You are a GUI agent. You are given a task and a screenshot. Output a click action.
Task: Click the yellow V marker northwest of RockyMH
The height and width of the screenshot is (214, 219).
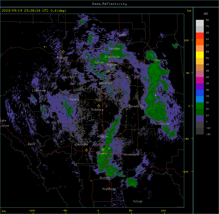coord(44,47)
